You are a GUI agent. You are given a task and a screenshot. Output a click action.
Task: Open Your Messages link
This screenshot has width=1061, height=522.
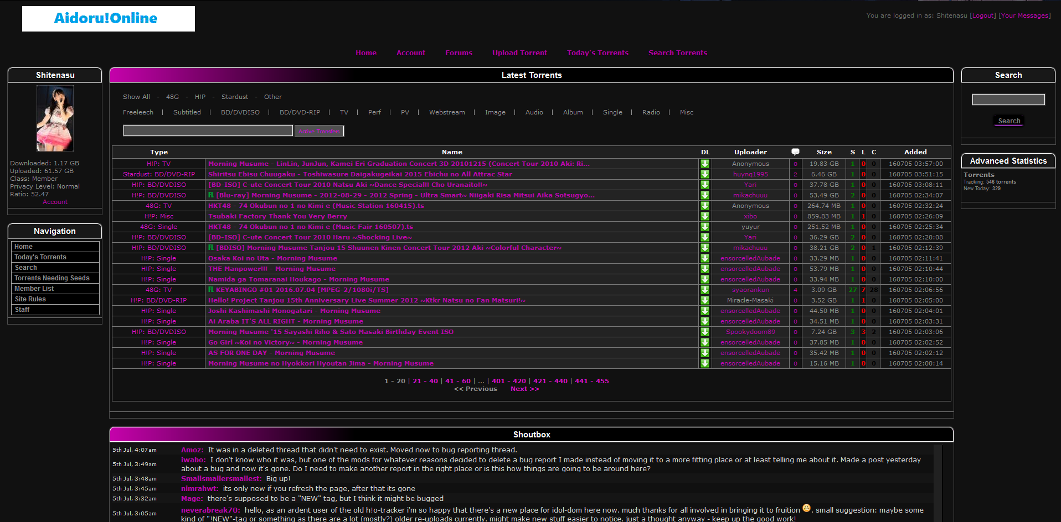tap(1024, 15)
